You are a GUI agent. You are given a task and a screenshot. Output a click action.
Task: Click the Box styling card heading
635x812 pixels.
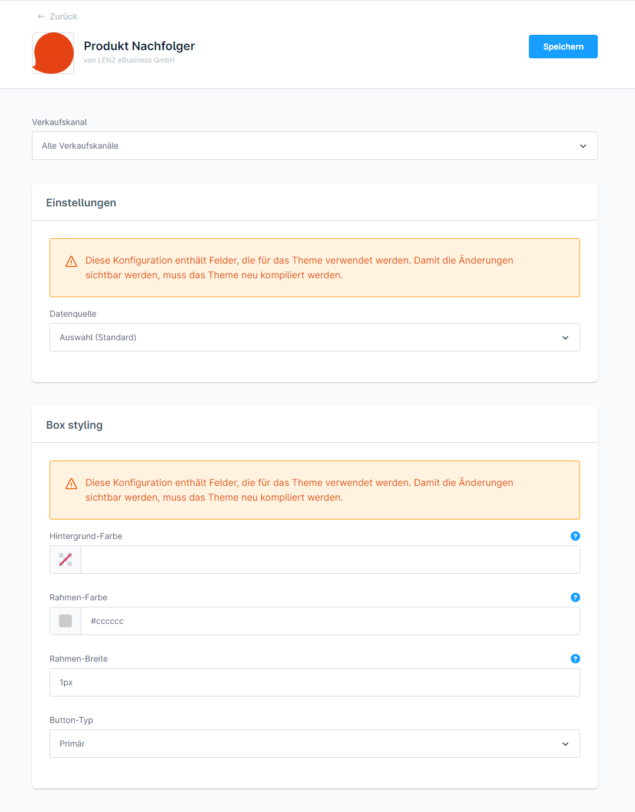[74, 425]
